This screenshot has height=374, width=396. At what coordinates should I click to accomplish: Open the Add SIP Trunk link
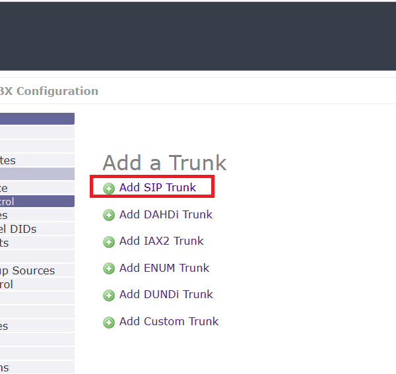(x=158, y=188)
